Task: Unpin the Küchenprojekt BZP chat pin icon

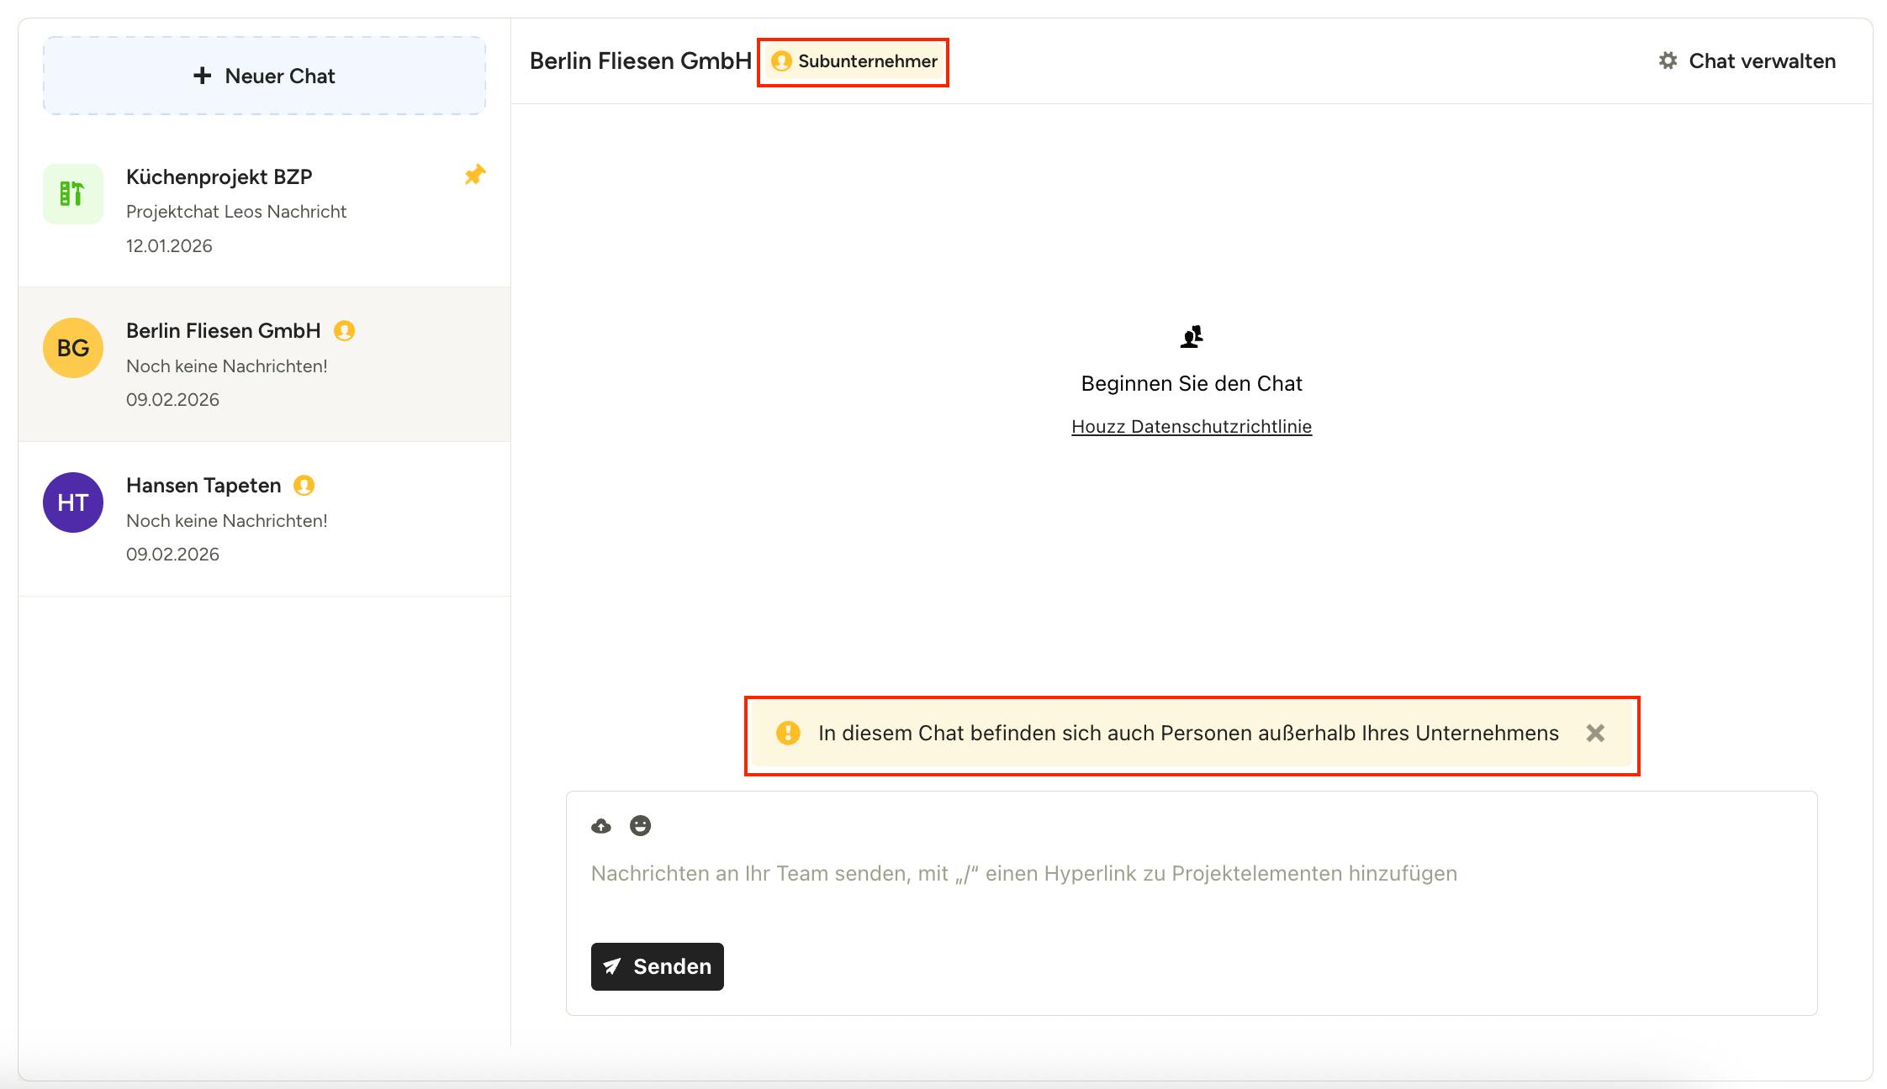Action: [x=475, y=175]
